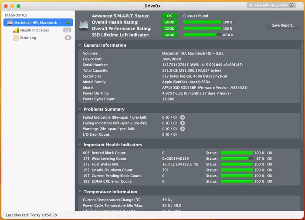Viewport: 305px width, 220px height.
Task: Click the green checkmark beside Macintosh HD
Action: click(68, 22)
